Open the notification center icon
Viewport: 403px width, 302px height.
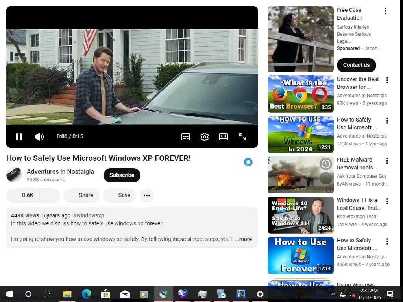coord(390,294)
